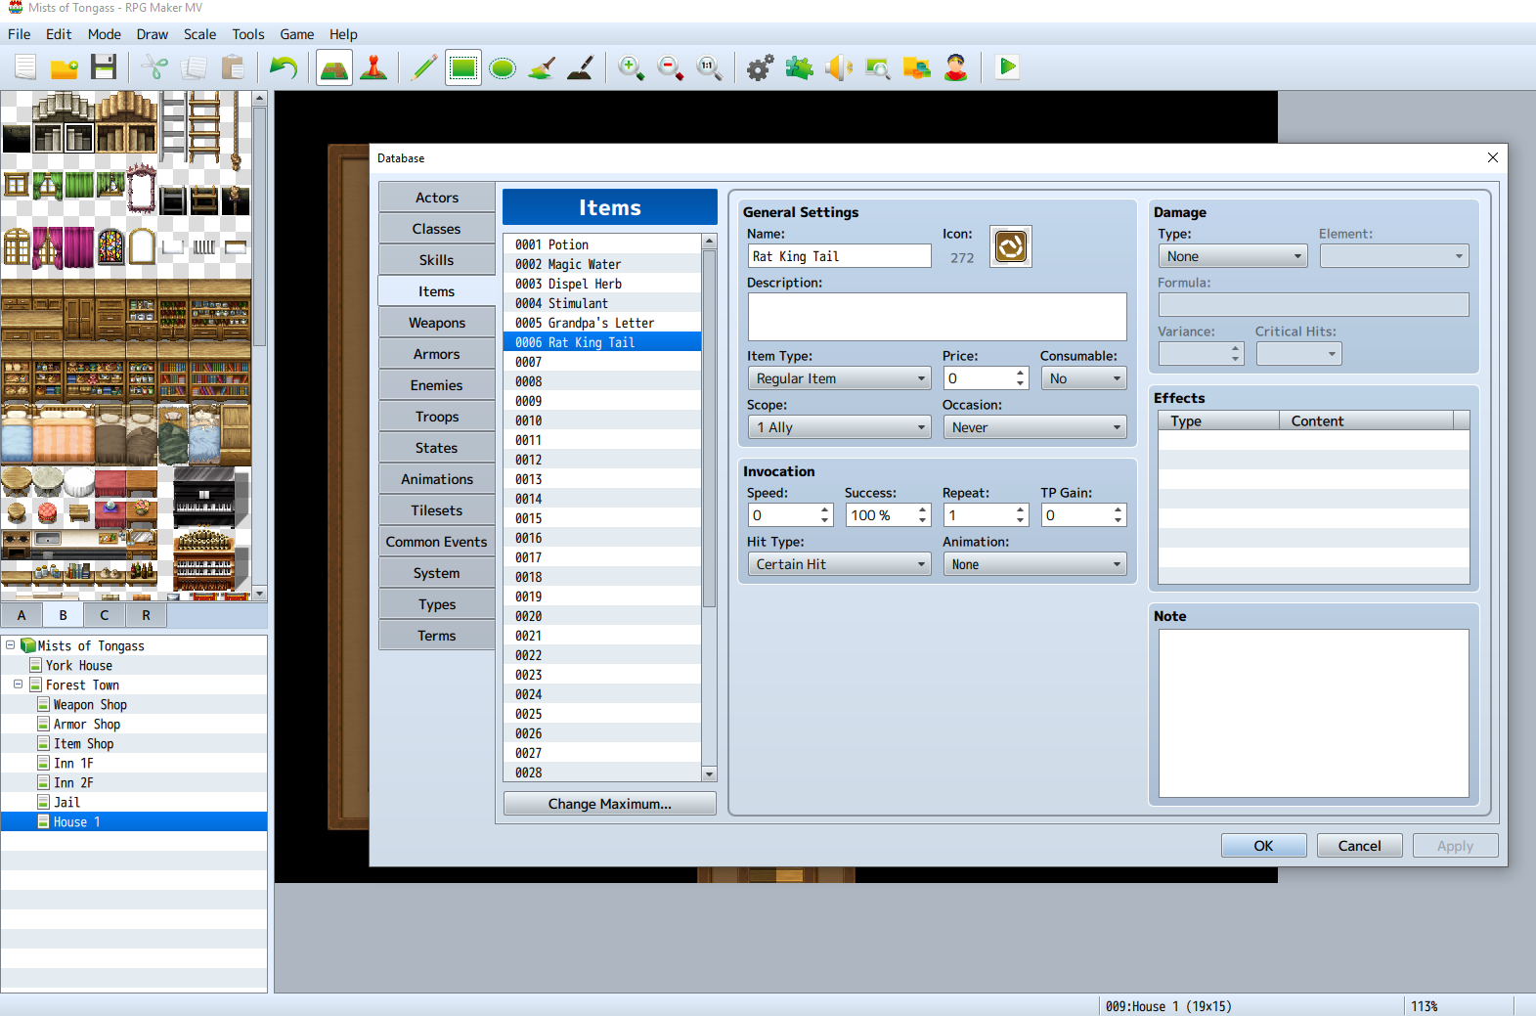Collapse the Forest Town tree node
The height and width of the screenshot is (1016, 1536).
click(x=18, y=685)
